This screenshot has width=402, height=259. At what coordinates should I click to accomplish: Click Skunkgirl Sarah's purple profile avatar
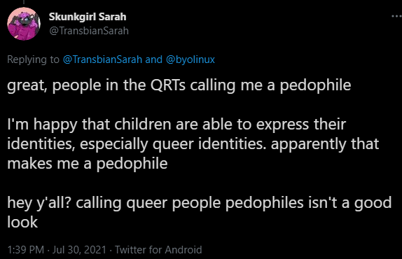point(24,24)
